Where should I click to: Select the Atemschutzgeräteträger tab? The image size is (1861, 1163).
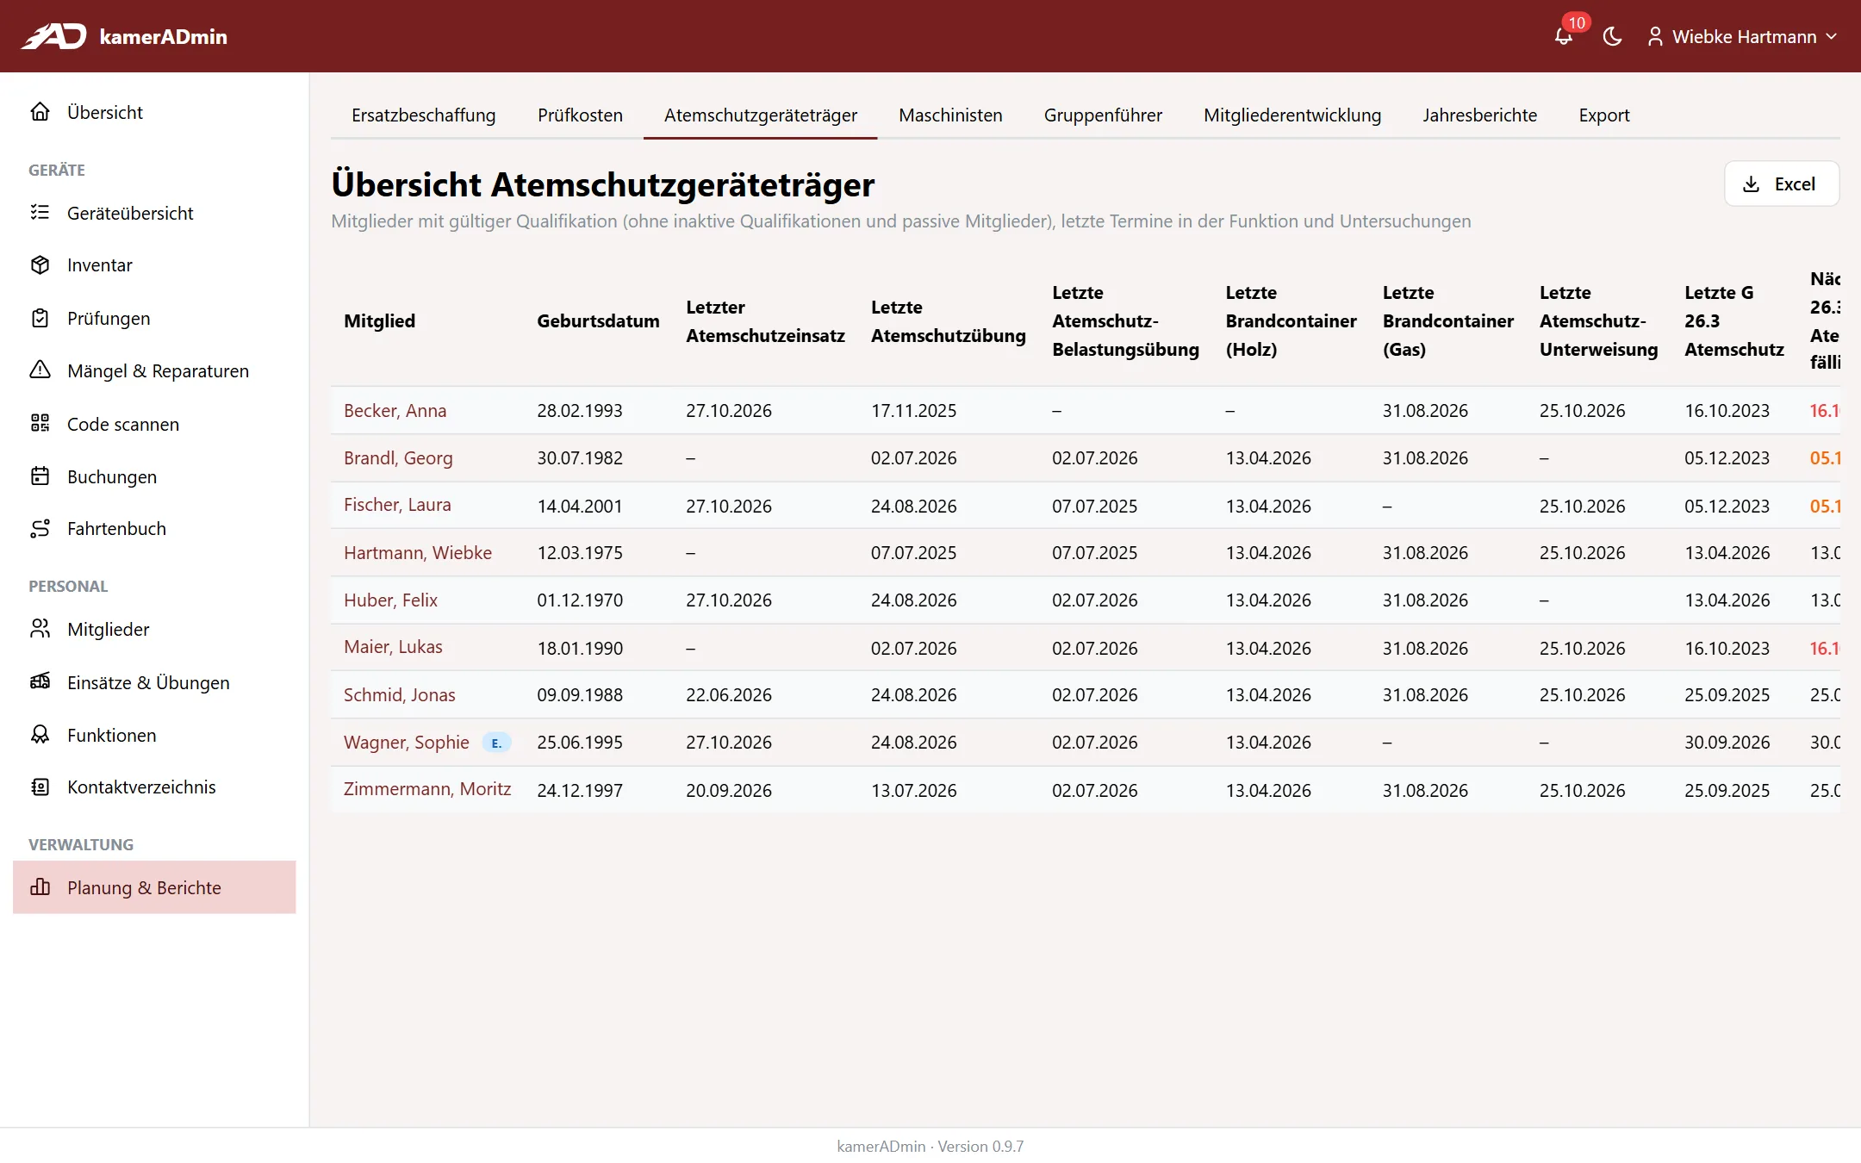[761, 115]
